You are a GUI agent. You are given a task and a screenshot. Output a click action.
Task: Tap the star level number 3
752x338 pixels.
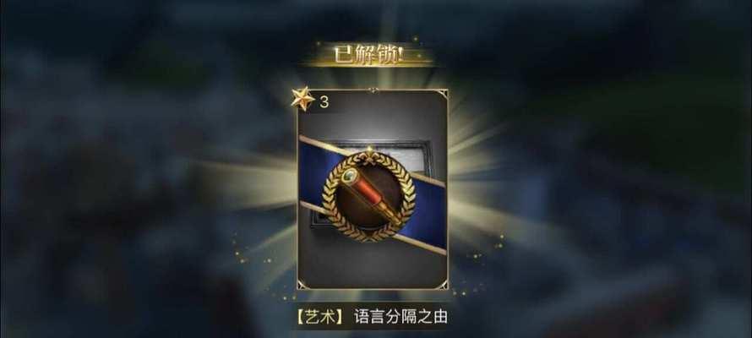(x=324, y=102)
